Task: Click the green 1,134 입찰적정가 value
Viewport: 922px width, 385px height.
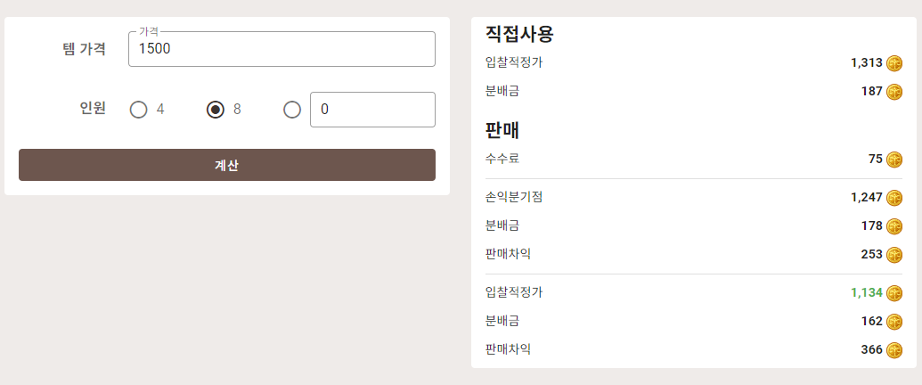Action: tap(866, 292)
